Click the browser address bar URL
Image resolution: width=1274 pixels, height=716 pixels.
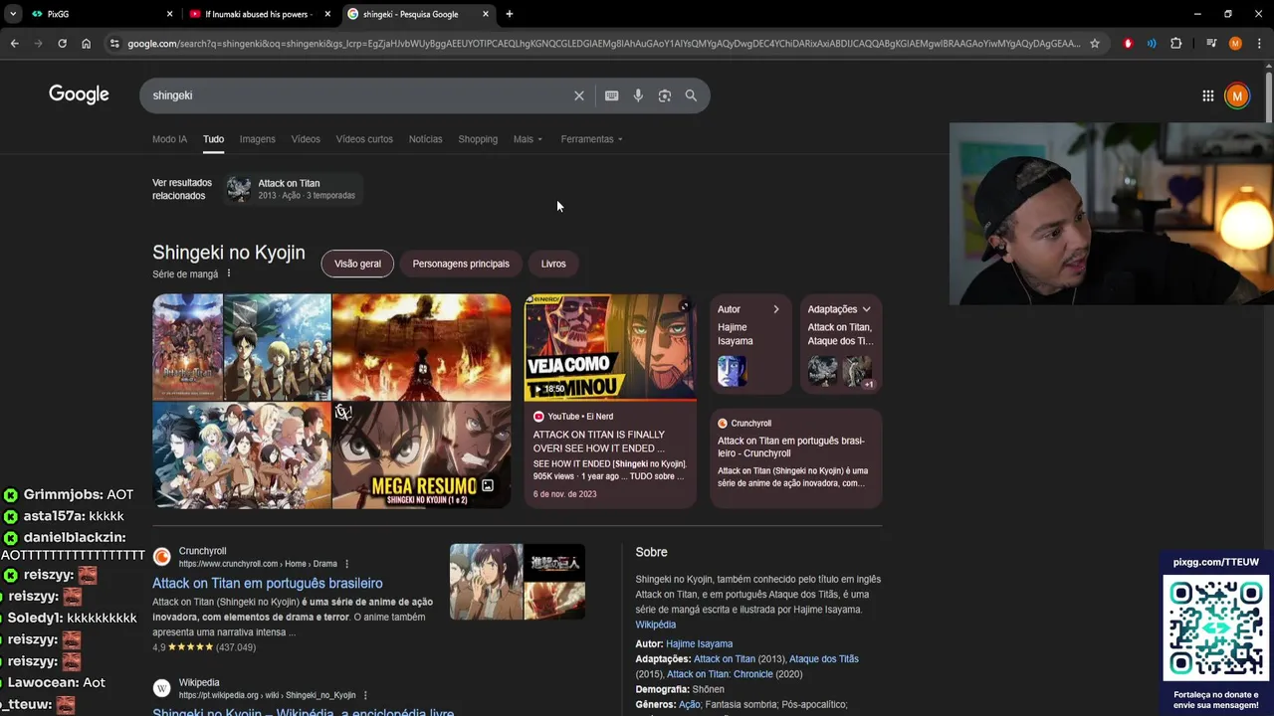click(x=603, y=44)
